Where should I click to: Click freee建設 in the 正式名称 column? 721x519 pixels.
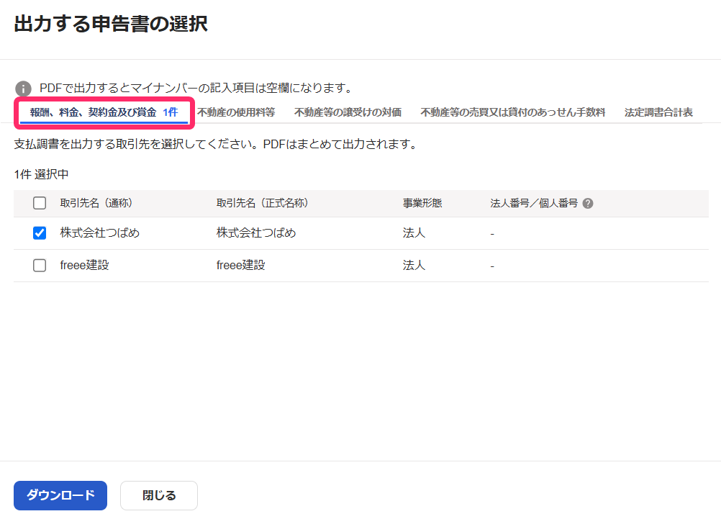(241, 265)
